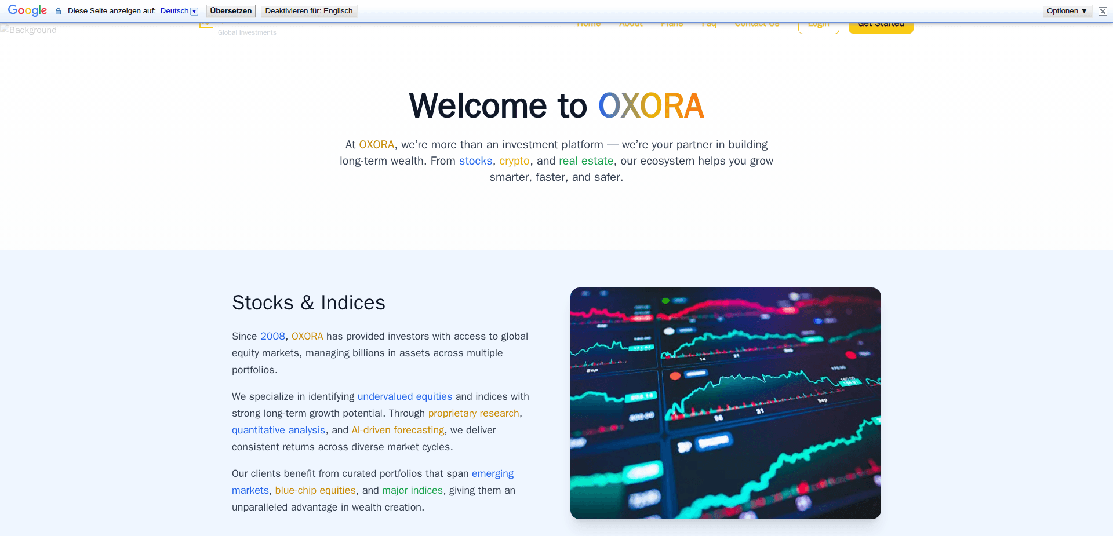Click the emerging markets link
1113x536 pixels.
click(493, 473)
